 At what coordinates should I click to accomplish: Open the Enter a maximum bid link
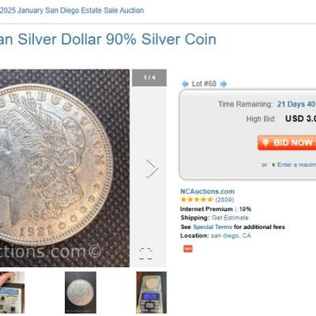296,164
